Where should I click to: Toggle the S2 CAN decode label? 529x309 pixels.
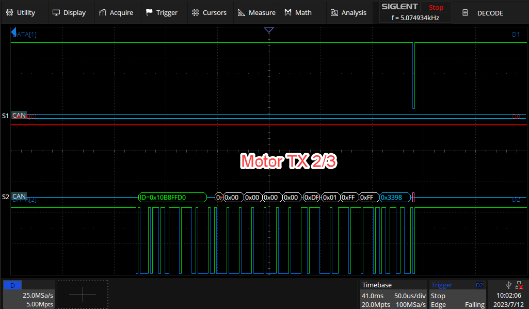[18, 197]
